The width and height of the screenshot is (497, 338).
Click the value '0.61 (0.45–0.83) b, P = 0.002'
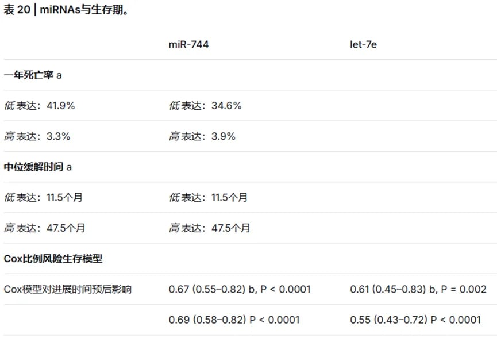(418, 289)
